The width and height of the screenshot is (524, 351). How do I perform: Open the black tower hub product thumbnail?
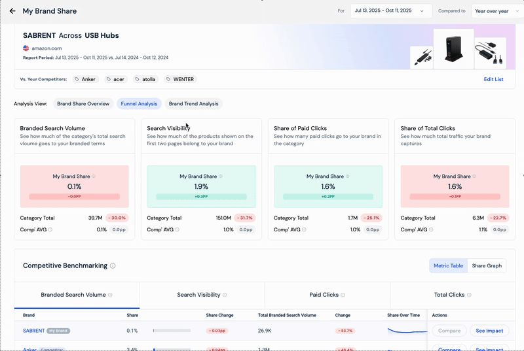click(x=453, y=48)
